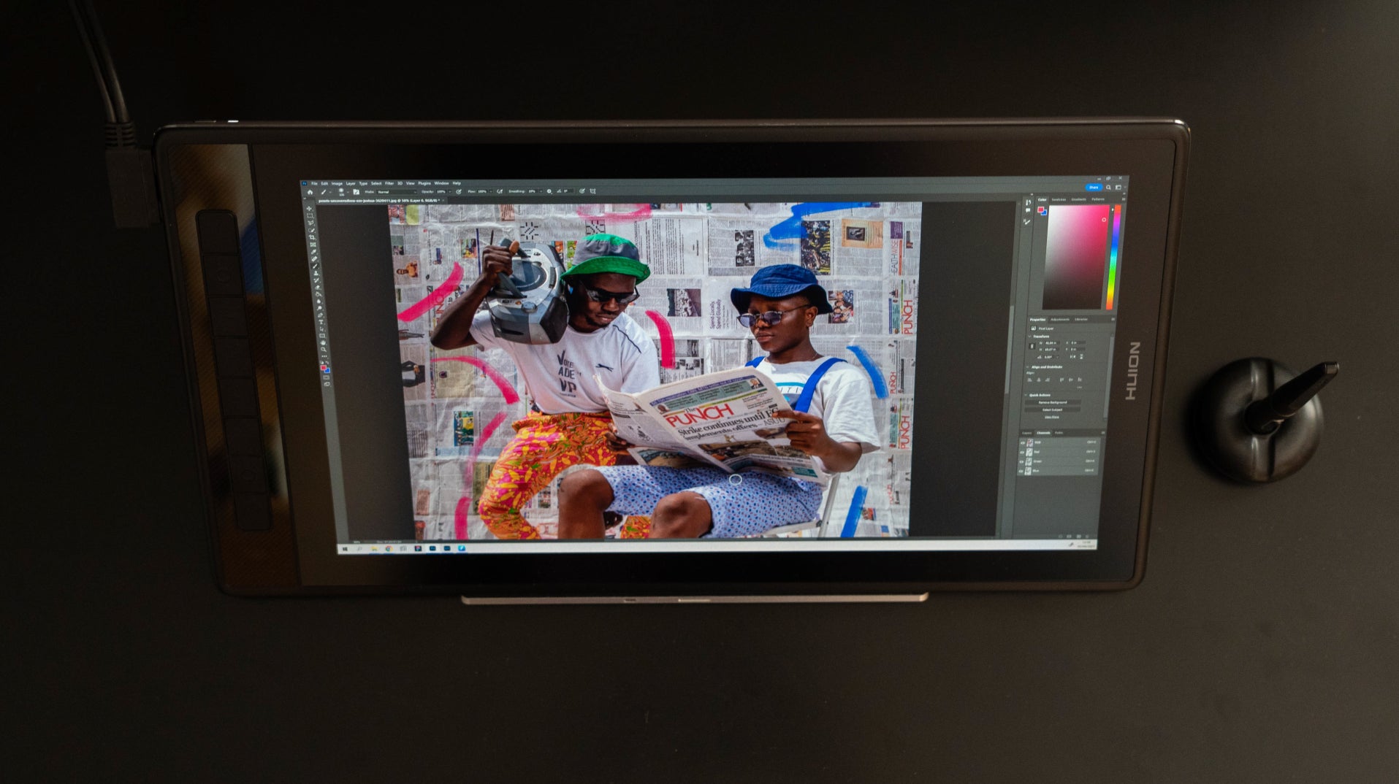Open the History panel icon
Image resolution: width=1399 pixels, height=784 pixels.
tap(1029, 203)
